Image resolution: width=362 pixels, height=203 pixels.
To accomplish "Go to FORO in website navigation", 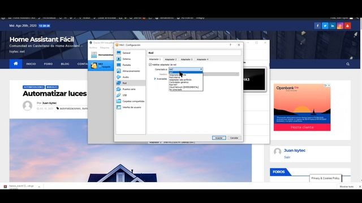I will (x=48, y=64).
